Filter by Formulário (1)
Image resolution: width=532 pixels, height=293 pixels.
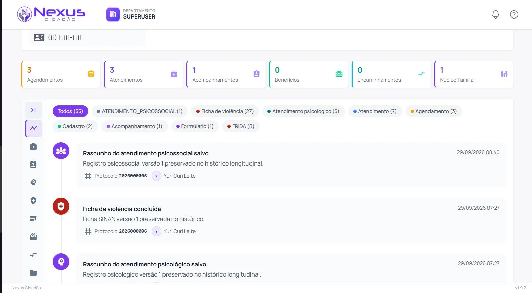point(195,126)
